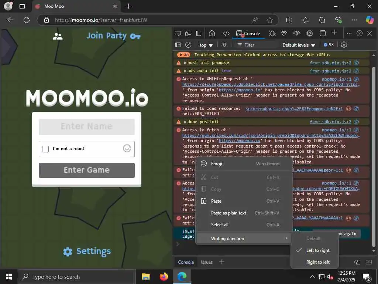
Task: Open DevTools customize three-dot menu
Action: [x=349, y=33]
